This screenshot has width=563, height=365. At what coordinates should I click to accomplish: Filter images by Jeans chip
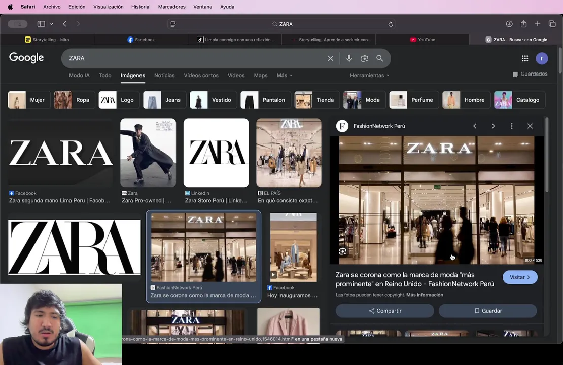164,100
